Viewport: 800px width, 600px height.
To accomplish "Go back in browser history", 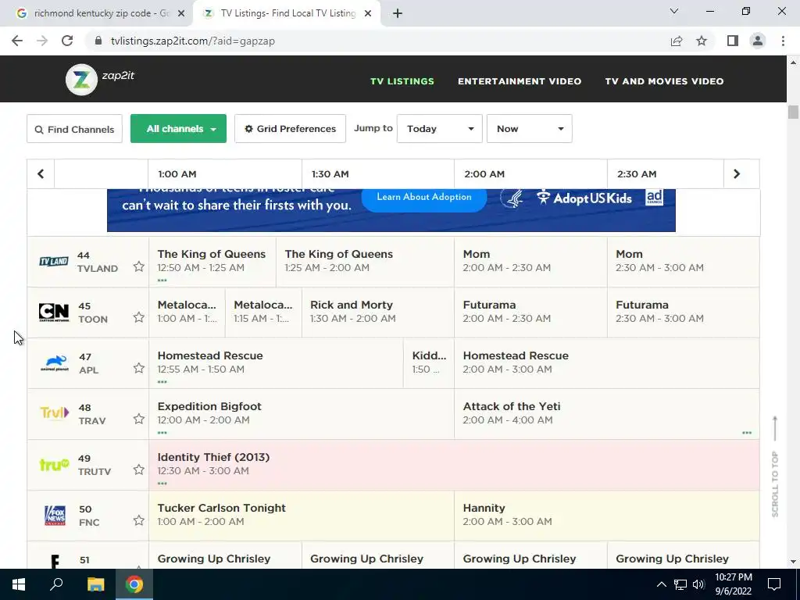I will click(x=17, y=41).
